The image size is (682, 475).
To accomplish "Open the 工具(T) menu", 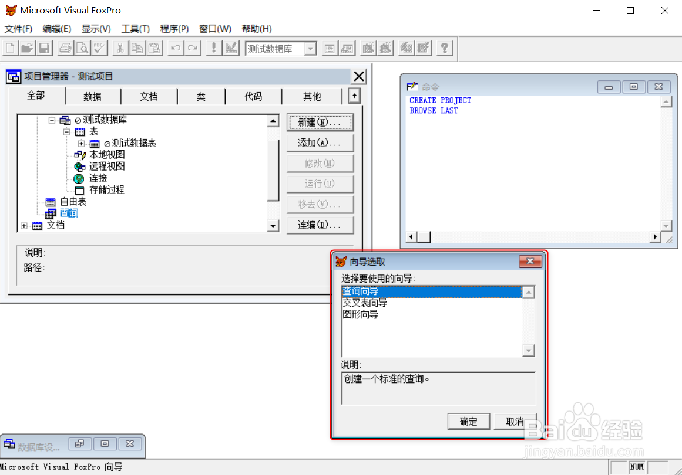I will pyautogui.click(x=135, y=29).
